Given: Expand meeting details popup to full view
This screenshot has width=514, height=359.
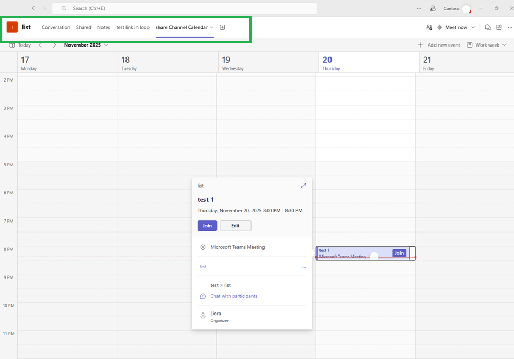Looking at the screenshot, I should [x=303, y=186].
